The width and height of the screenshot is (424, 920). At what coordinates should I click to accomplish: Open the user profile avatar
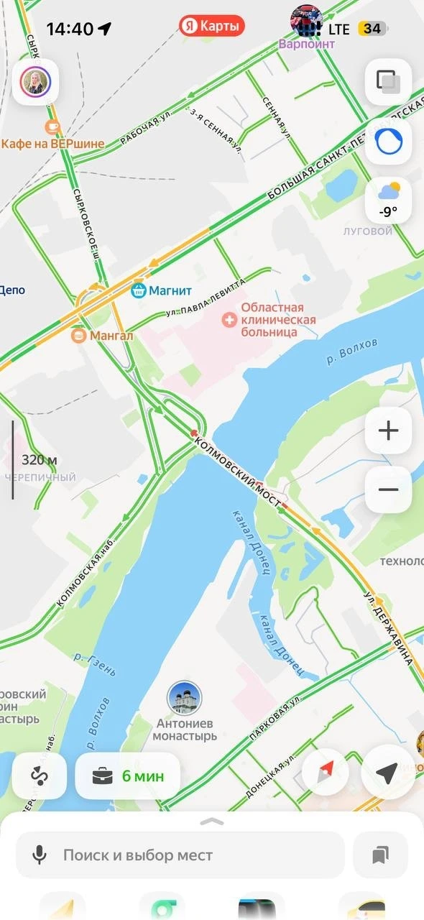point(35,83)
